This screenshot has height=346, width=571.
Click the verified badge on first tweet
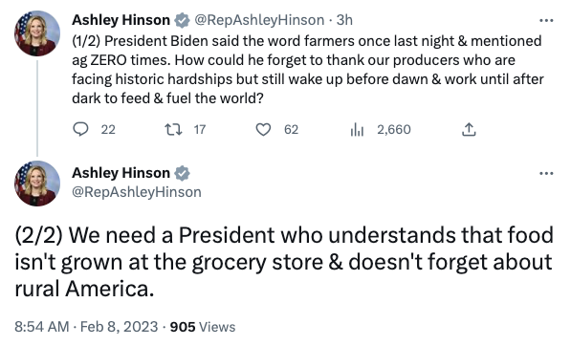pos(182,20)
